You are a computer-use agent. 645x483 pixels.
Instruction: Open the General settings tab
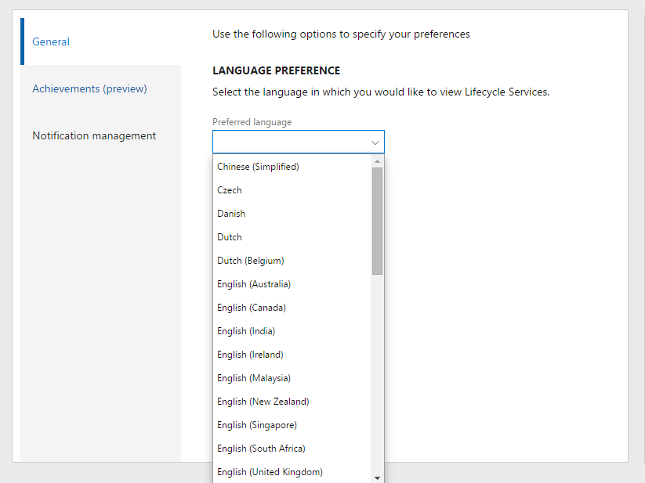click(51, 41)
